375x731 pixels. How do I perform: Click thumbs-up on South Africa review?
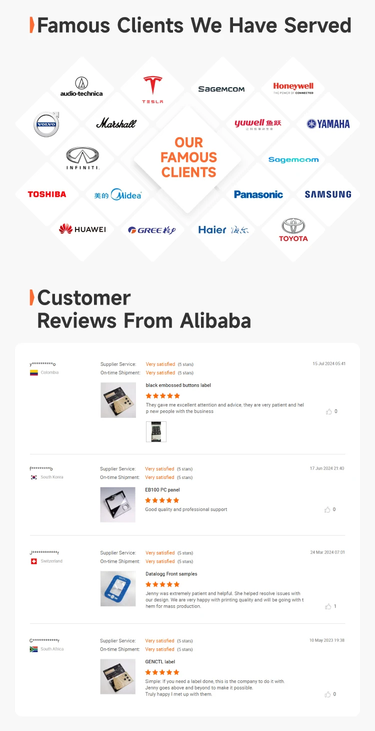pyautogui.click(x=328, y=694)
